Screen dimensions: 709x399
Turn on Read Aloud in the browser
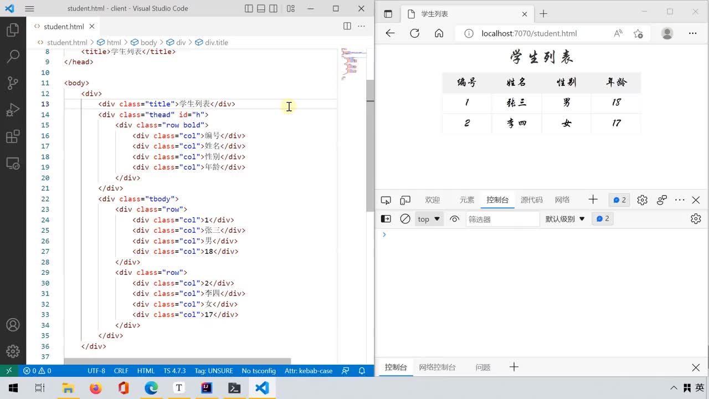click(618, 33)
